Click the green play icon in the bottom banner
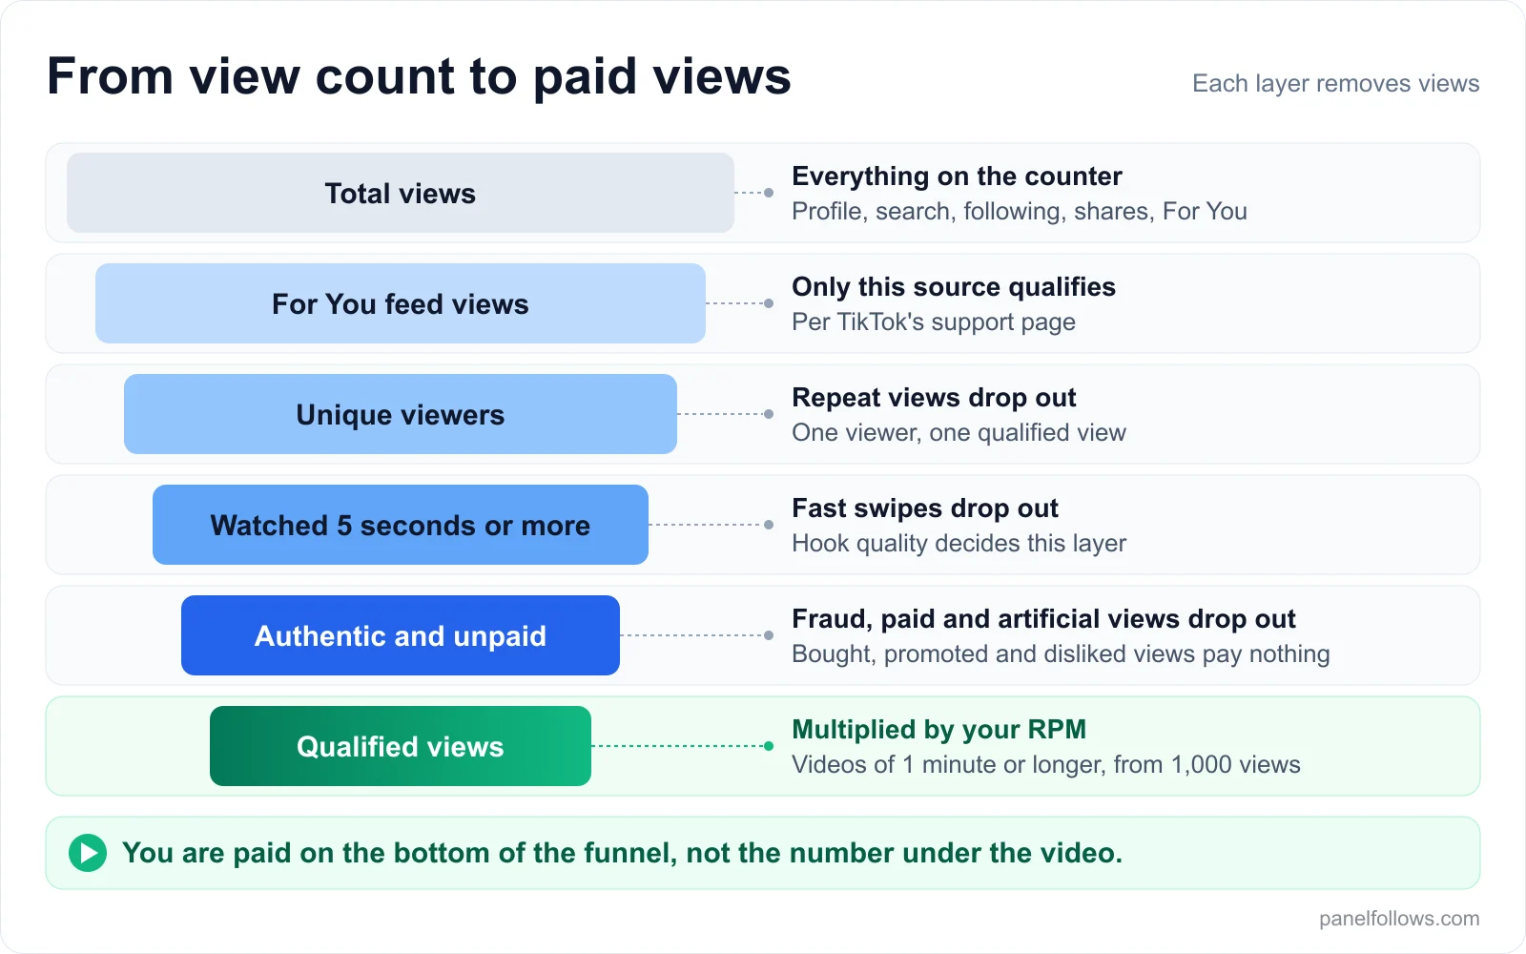The height and width of the screenshot is (954, 1526). (88, 853)
